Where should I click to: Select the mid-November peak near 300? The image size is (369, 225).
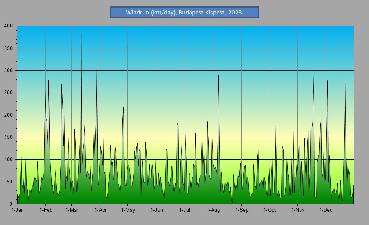tap(314, 74)
